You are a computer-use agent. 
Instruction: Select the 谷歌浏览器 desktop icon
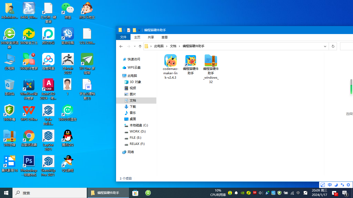coord(29,138)
